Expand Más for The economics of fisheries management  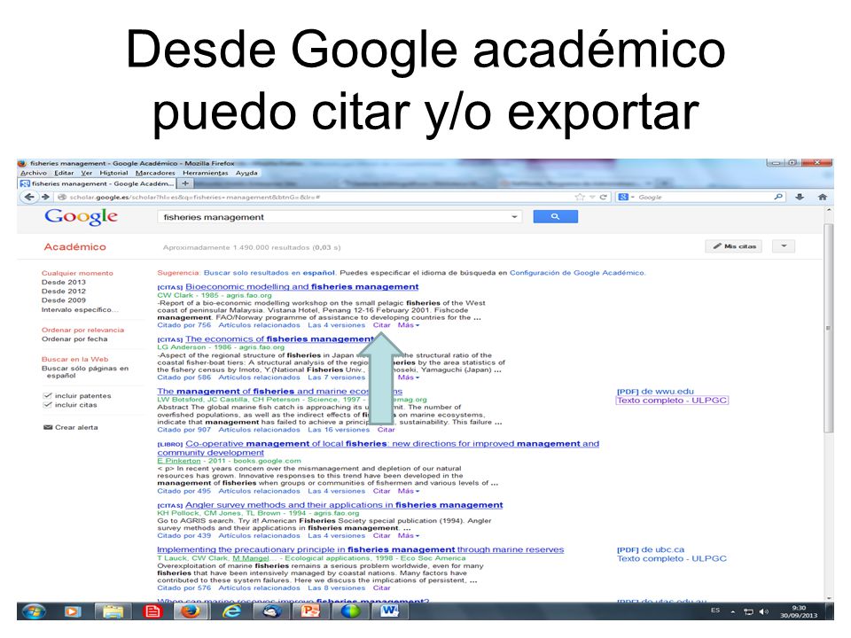tap(408, 377)
